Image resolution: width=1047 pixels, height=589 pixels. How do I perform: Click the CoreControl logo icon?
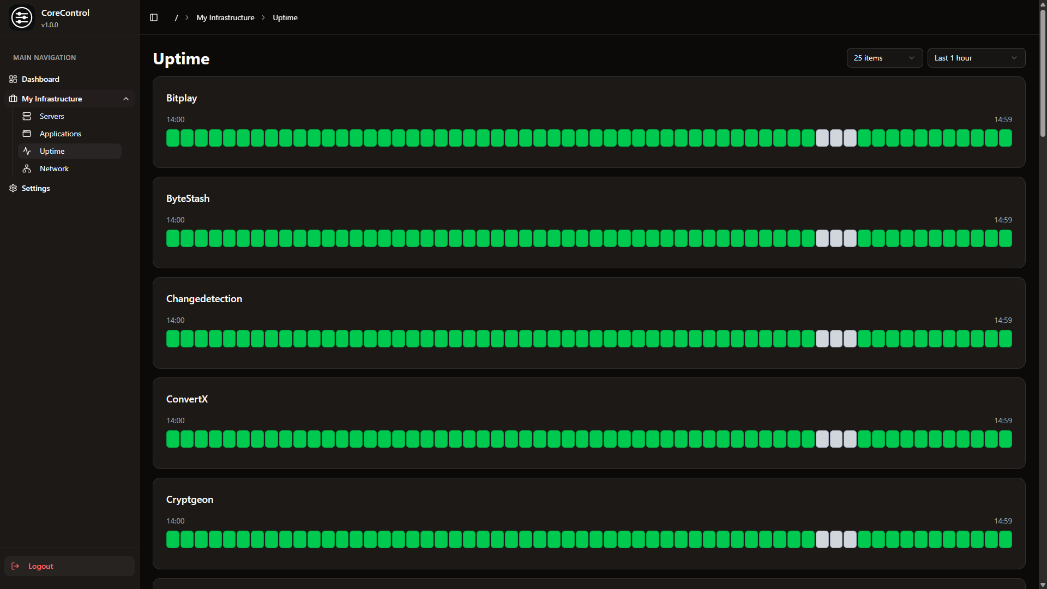click(22, 17)
